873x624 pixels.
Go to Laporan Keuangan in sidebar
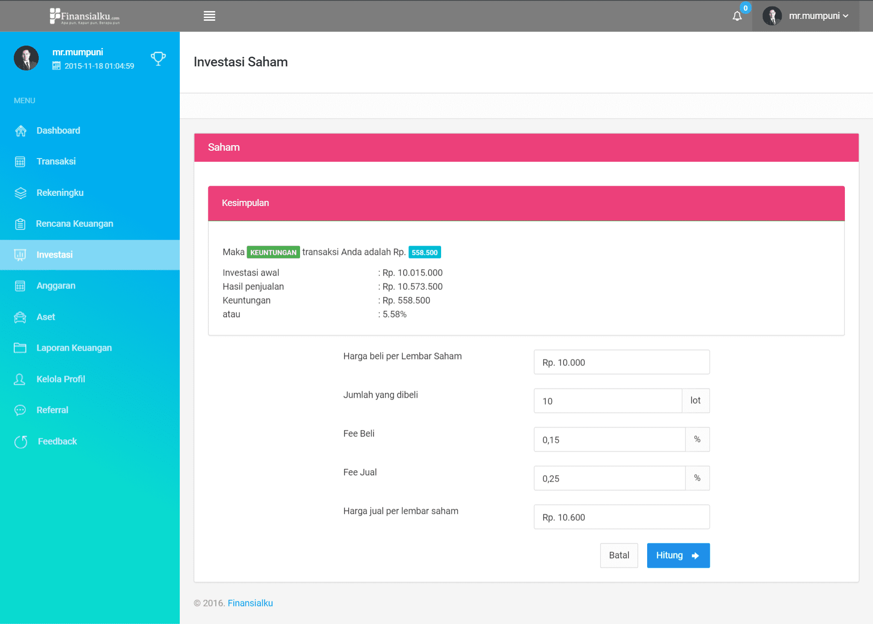coord(74,348)
